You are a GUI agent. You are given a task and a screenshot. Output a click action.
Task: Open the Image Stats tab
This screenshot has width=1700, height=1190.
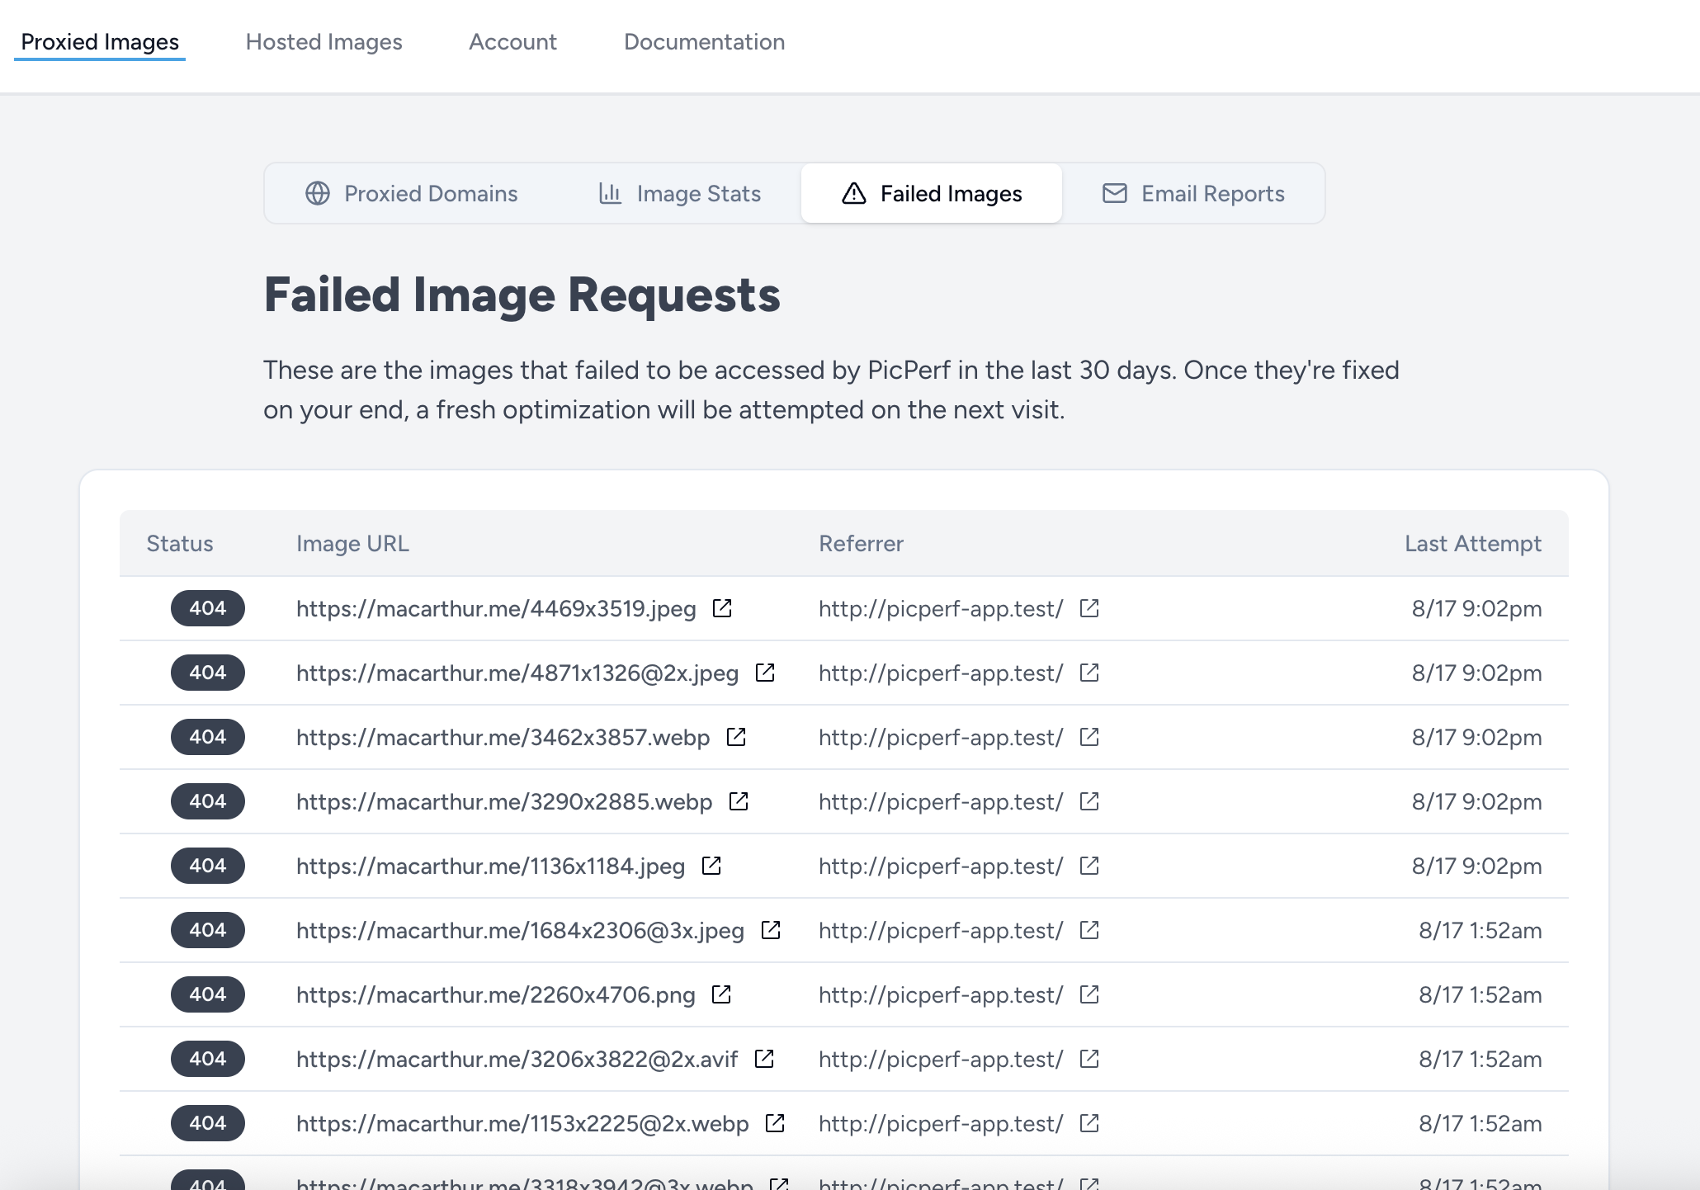tap(679, 193)
